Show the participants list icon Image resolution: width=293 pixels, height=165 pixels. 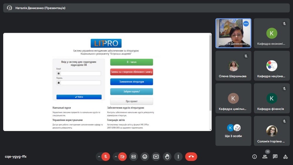coord(265,157)
